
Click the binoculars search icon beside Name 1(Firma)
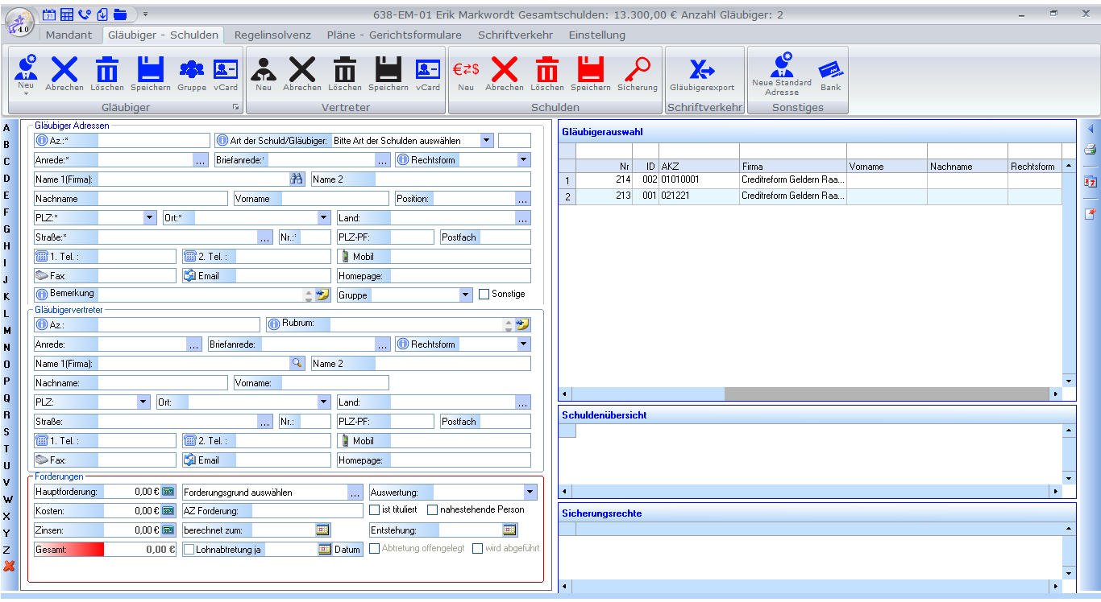[x=297, y=179]
